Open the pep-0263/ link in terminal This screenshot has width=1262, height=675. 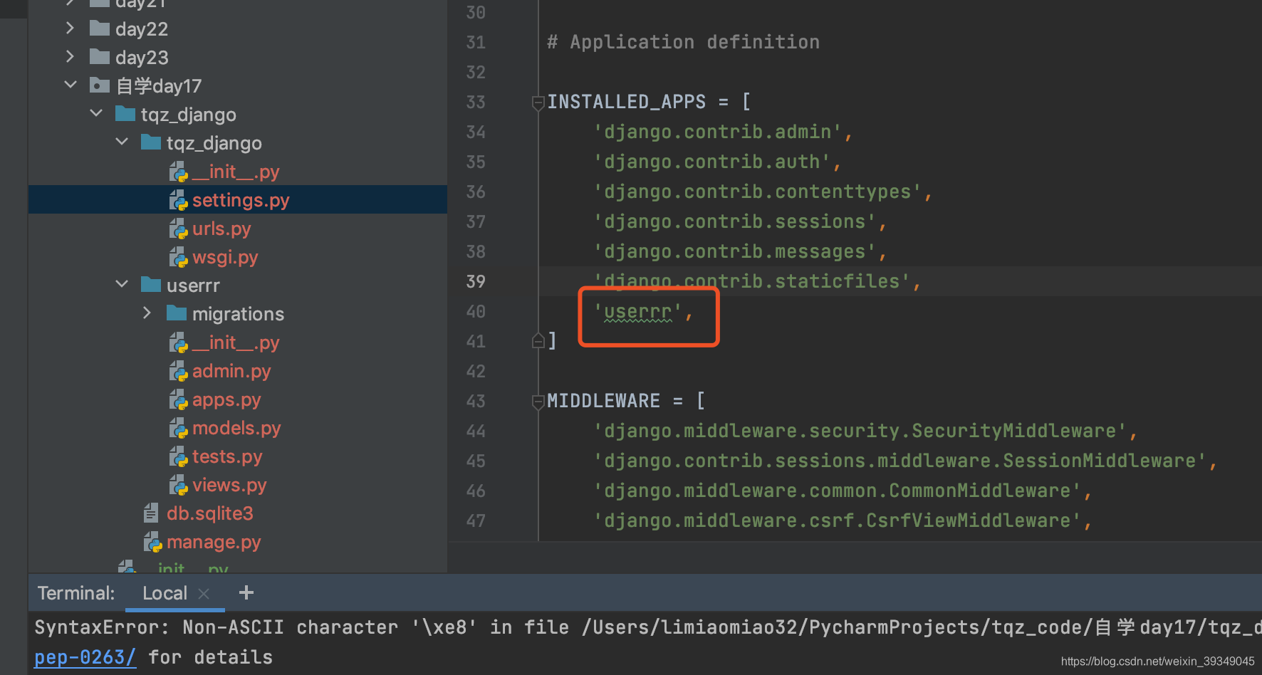click(85, 657)
